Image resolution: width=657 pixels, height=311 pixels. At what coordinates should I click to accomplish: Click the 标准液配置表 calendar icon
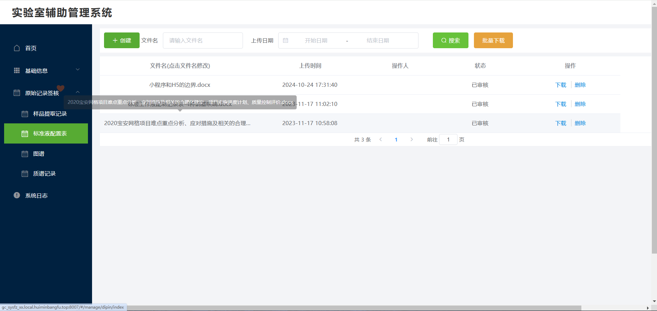coord(25,134)
